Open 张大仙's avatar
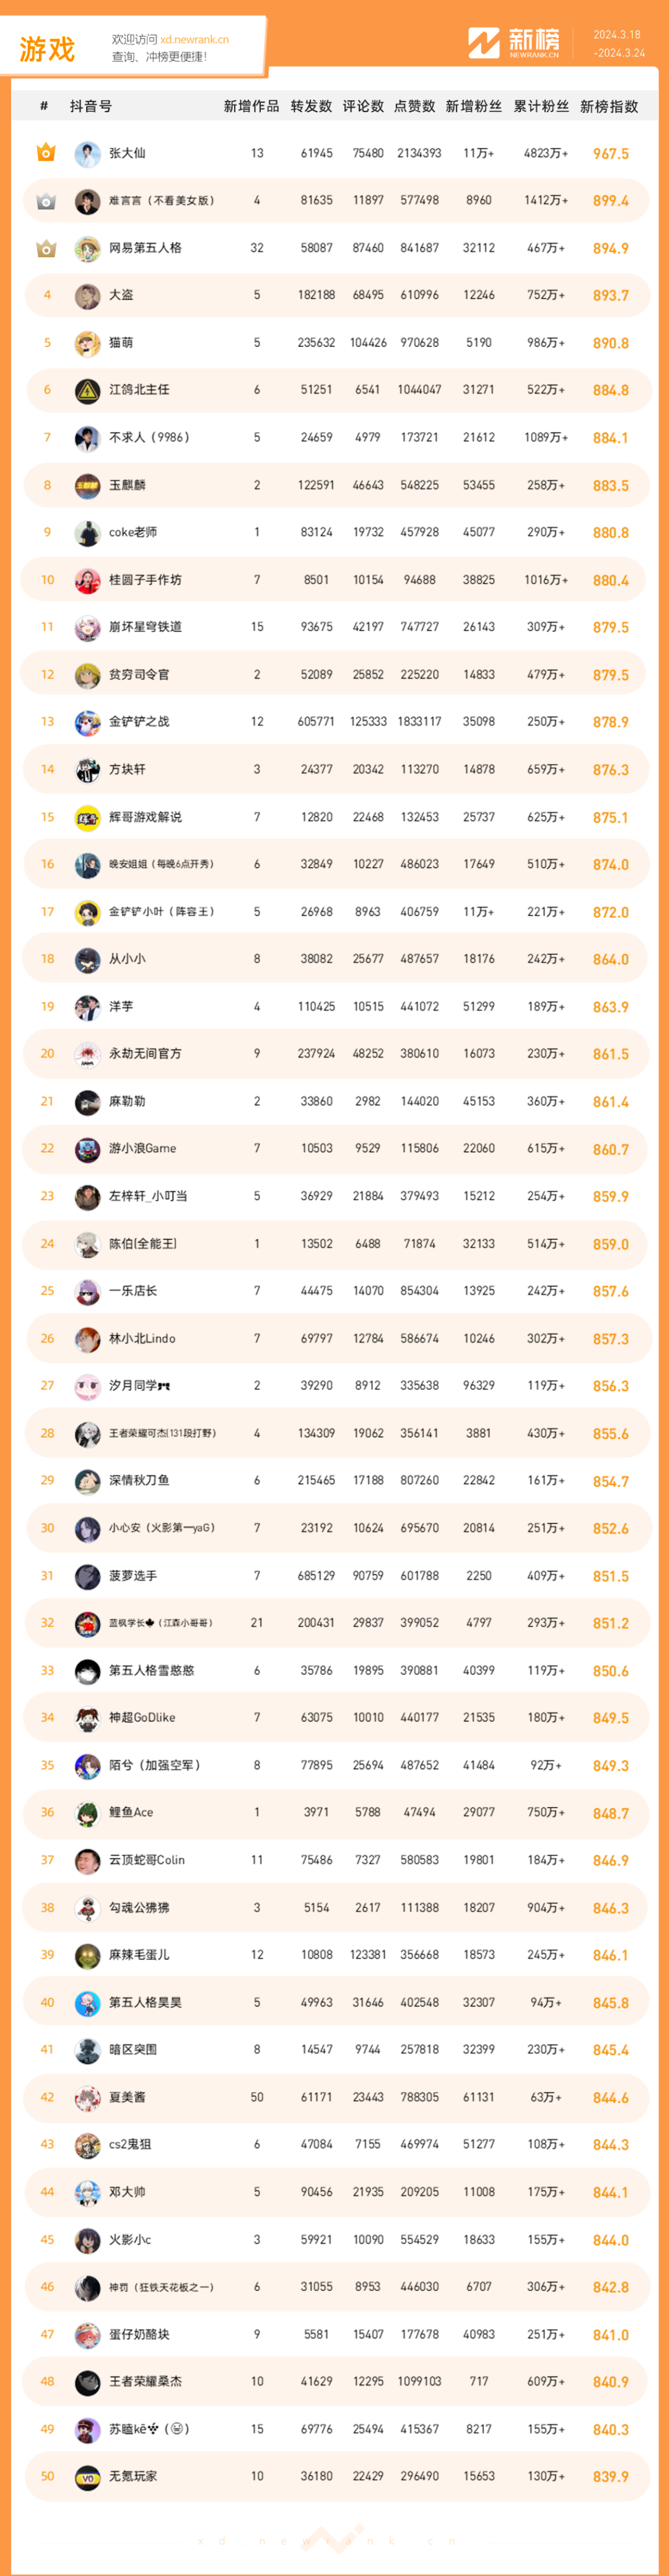This screenshot has height=2576, width=669. 87,153
